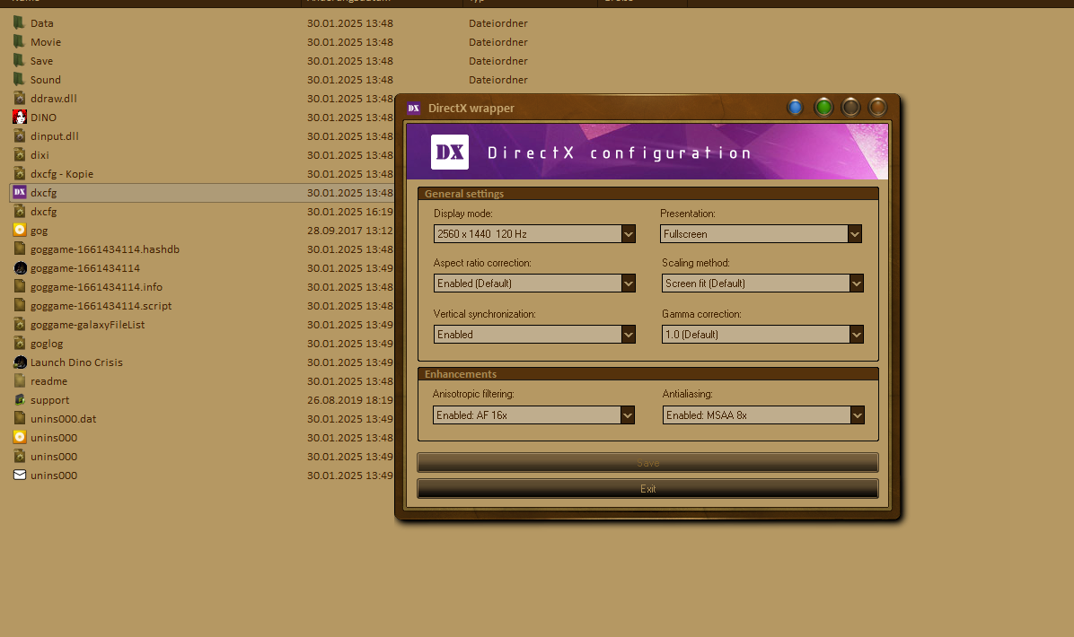Select the unins000.dat file icon
This screenshot has height=637, width=1074.
[19, 418]
